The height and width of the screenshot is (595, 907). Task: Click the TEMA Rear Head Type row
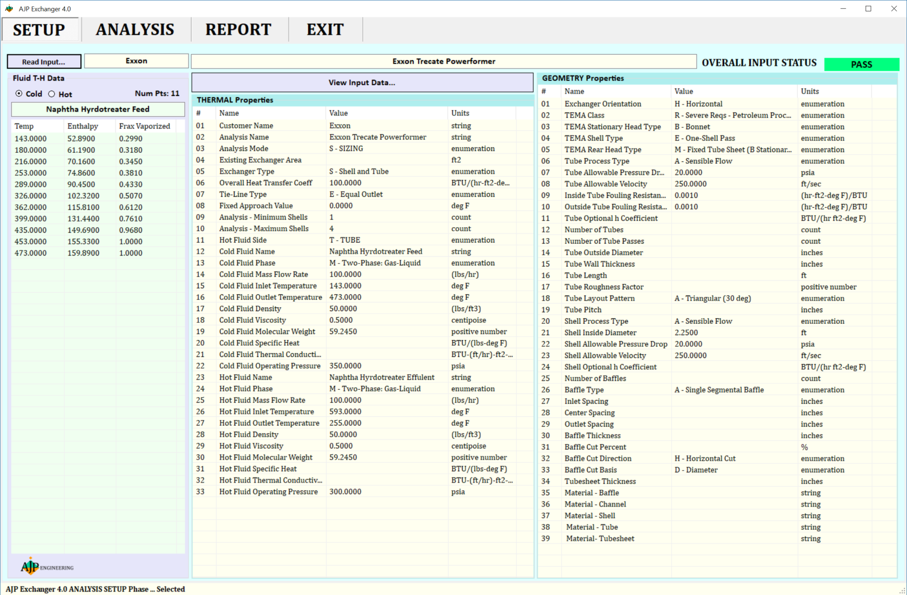tap(717, 150)
